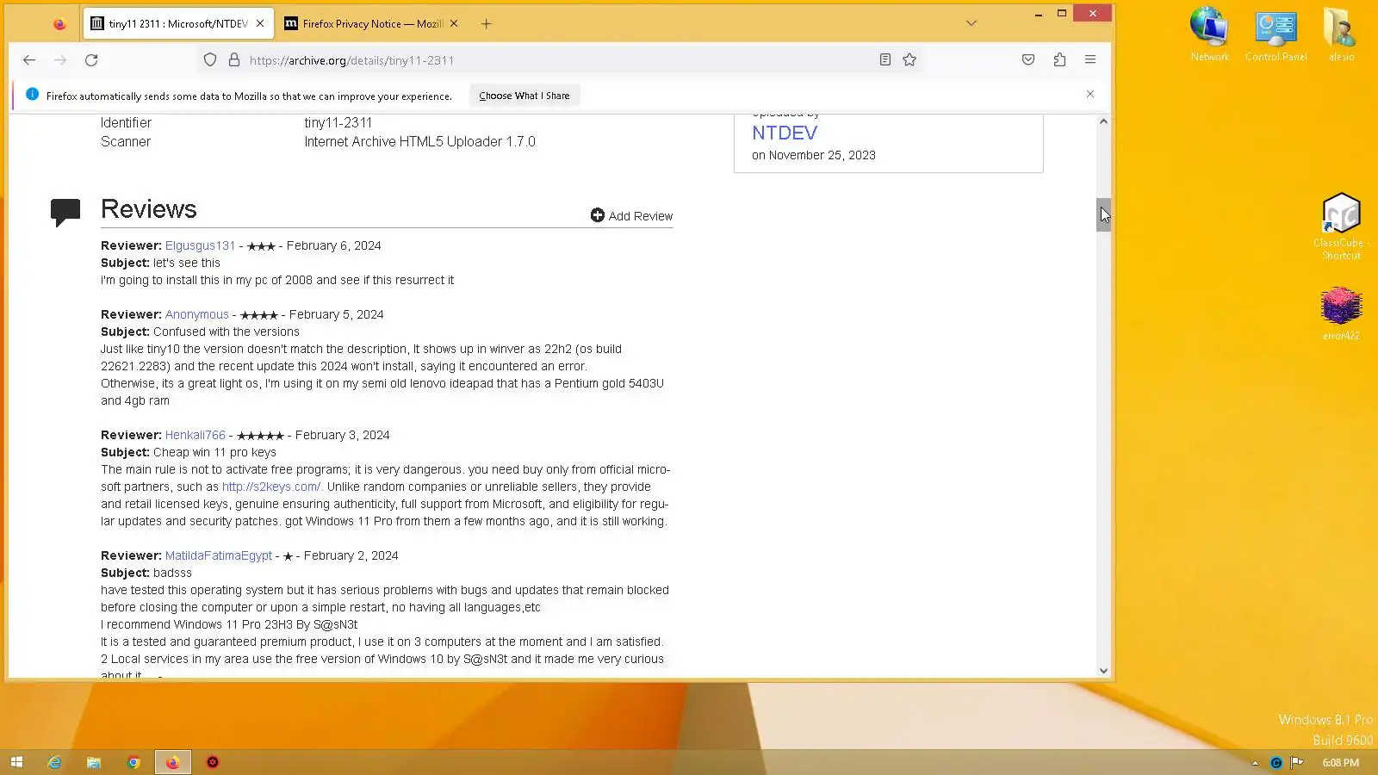The height and width of the screenshot is (775, 1378).
Task: Open the Windows Start button
Action: click(16, 762)
